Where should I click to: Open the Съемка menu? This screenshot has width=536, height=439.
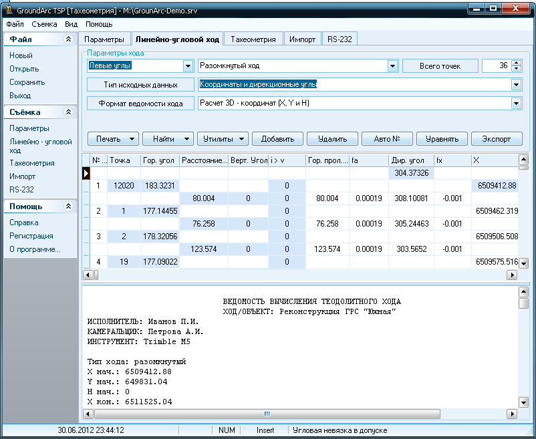pos(44,24)
